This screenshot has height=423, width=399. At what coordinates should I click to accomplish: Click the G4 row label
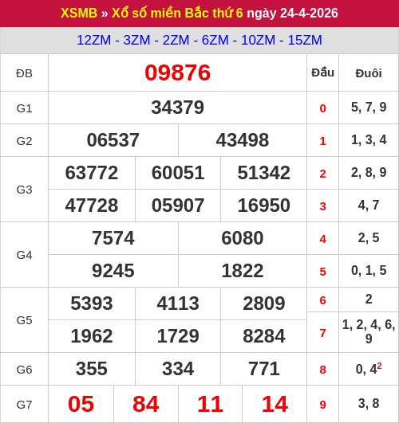[x=24, y=255]
